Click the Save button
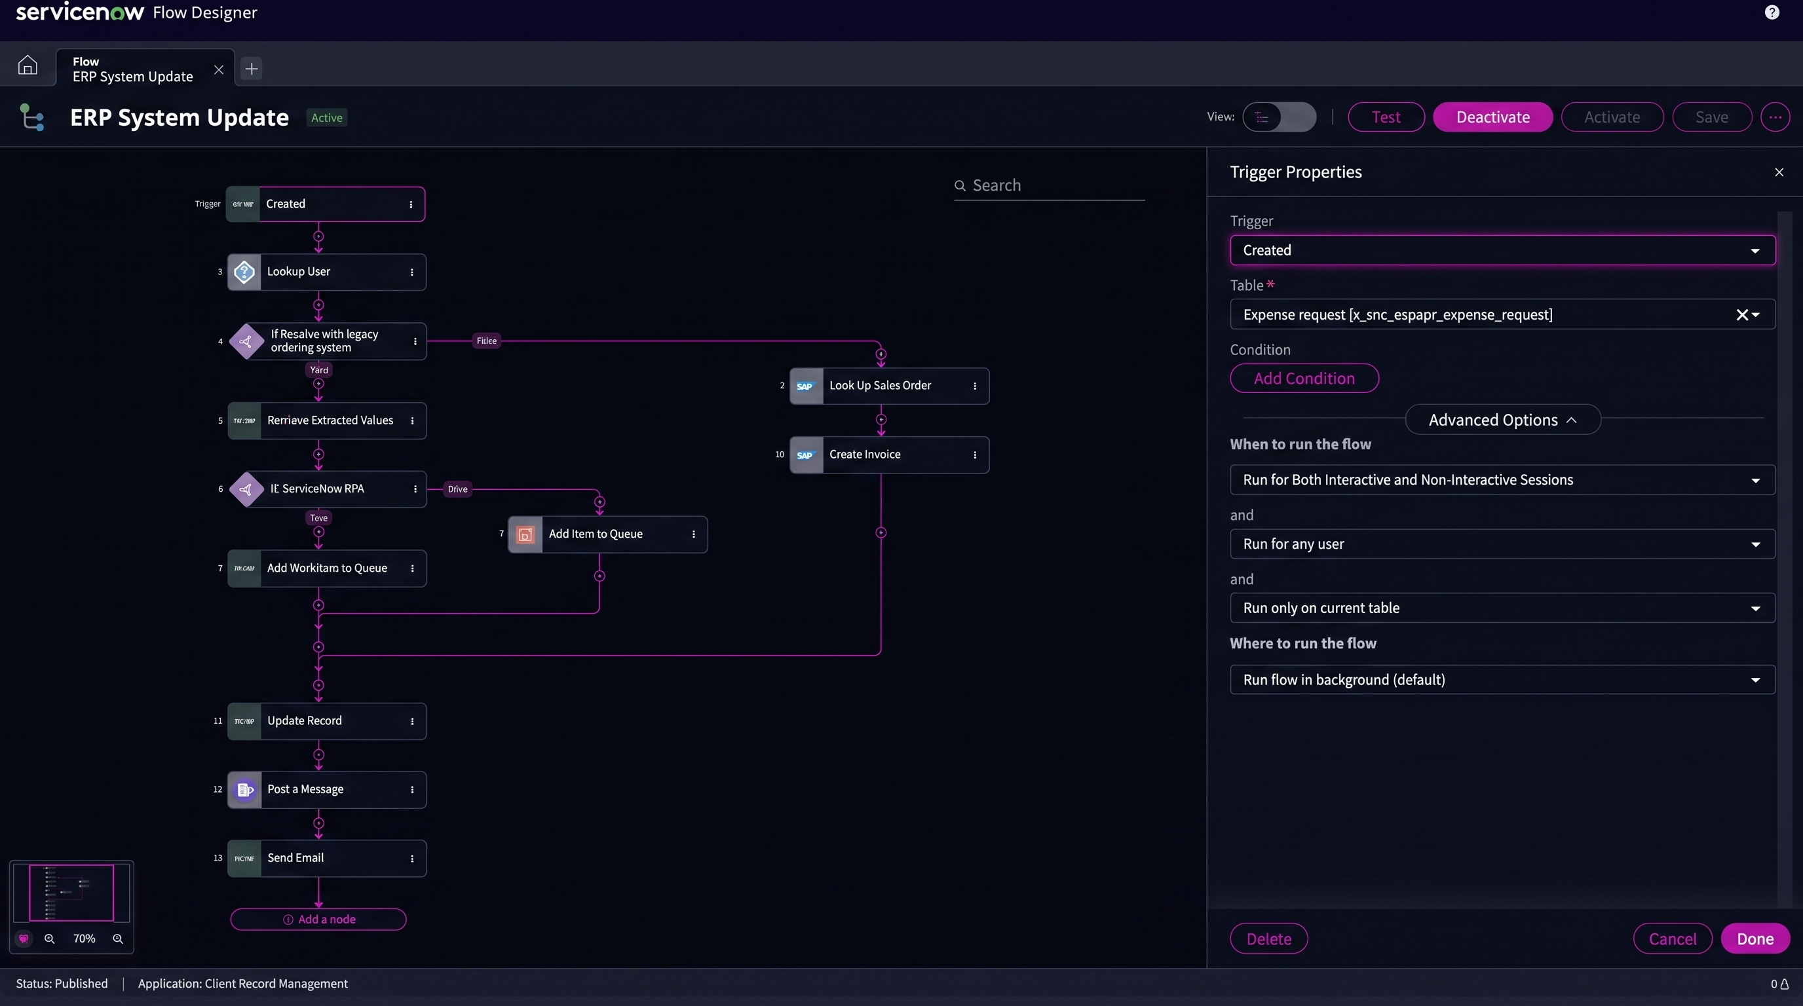This screenshot has width=1803, height=1006. click(1711, 117)
